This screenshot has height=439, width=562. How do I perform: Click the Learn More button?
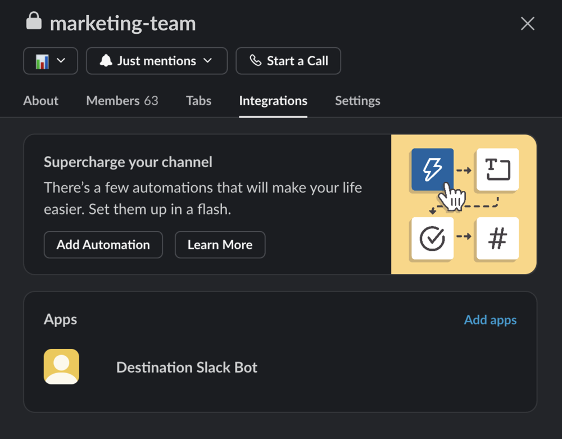(220, 244)
